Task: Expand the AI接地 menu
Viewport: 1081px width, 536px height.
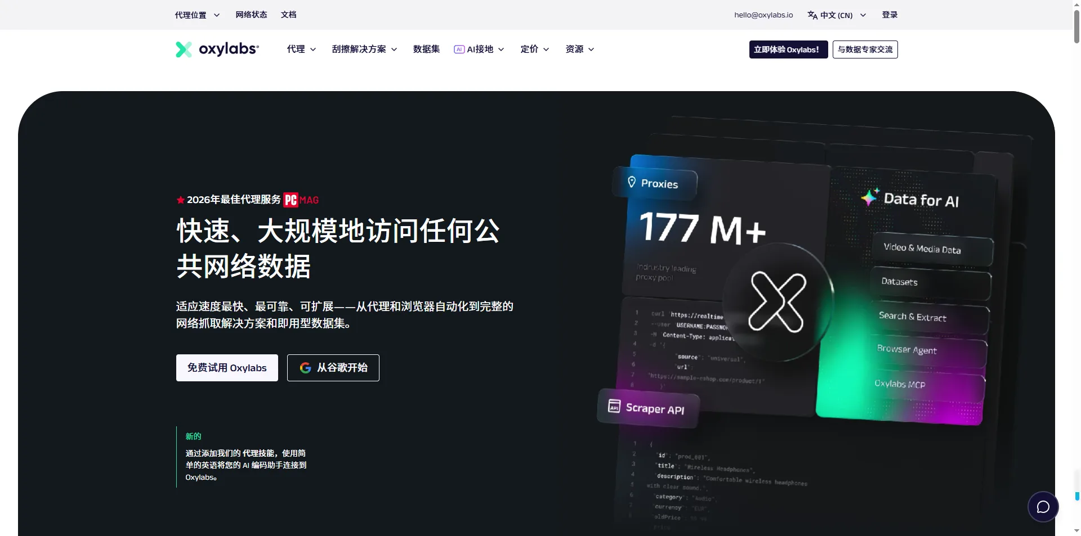Action: pos(479,49)
